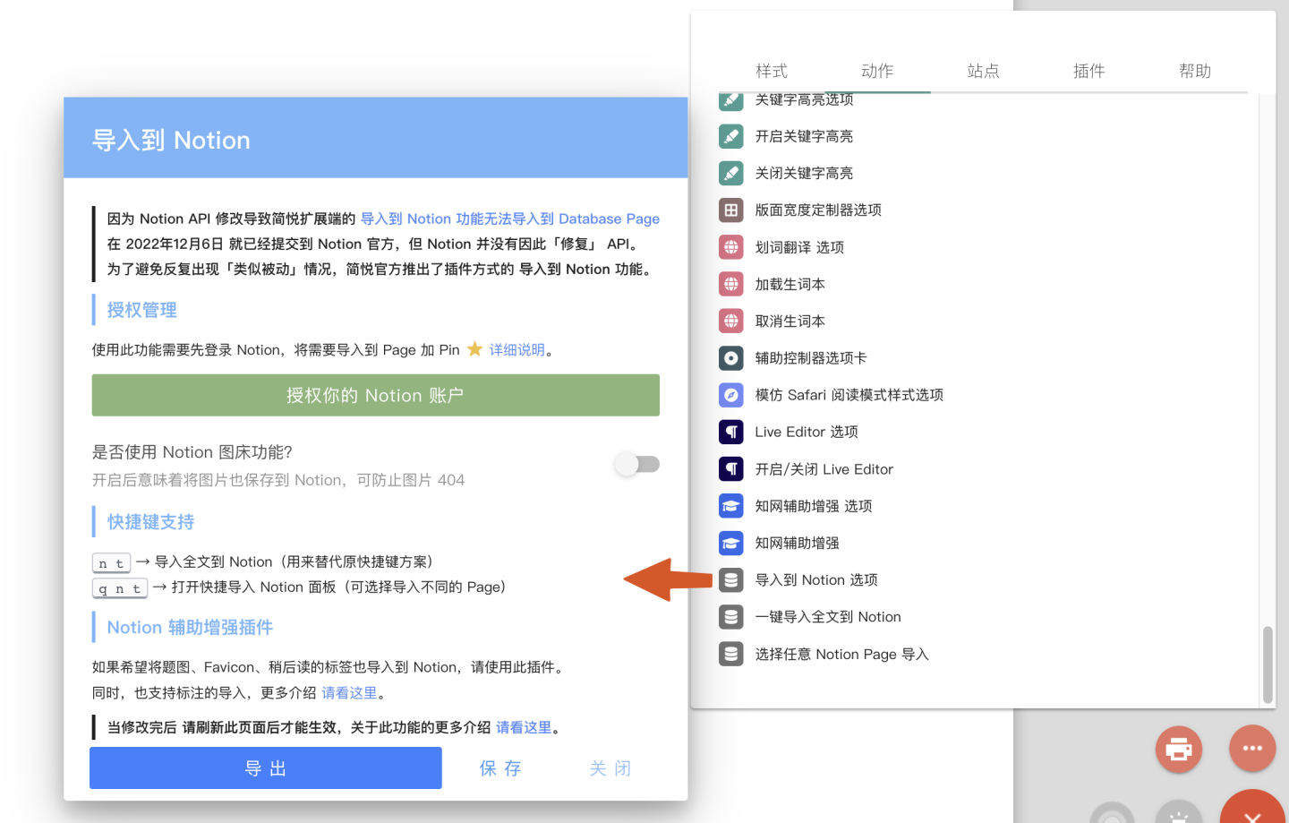Viewport: 1289px width, 823px height.
Task: Select the 辅助控制器选项卡 entry
Action: coord(811,358)
